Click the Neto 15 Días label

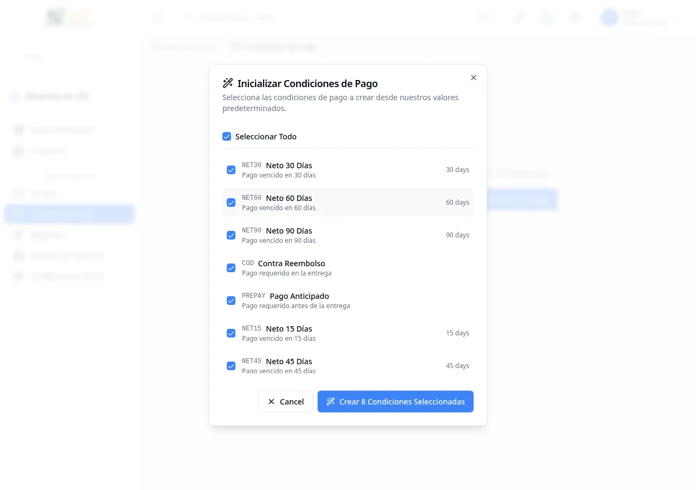tap(289, 329)
